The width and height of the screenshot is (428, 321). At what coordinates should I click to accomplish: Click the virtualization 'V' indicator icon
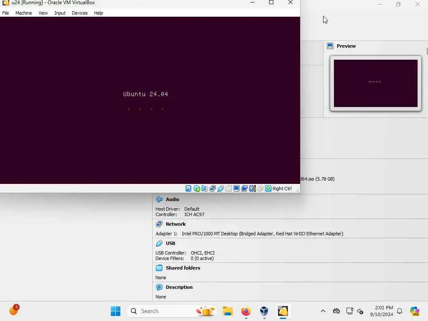coord(252,189)
